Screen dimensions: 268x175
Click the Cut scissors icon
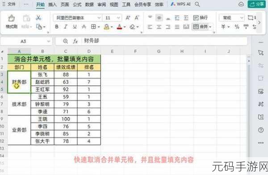tap(38, 17)
